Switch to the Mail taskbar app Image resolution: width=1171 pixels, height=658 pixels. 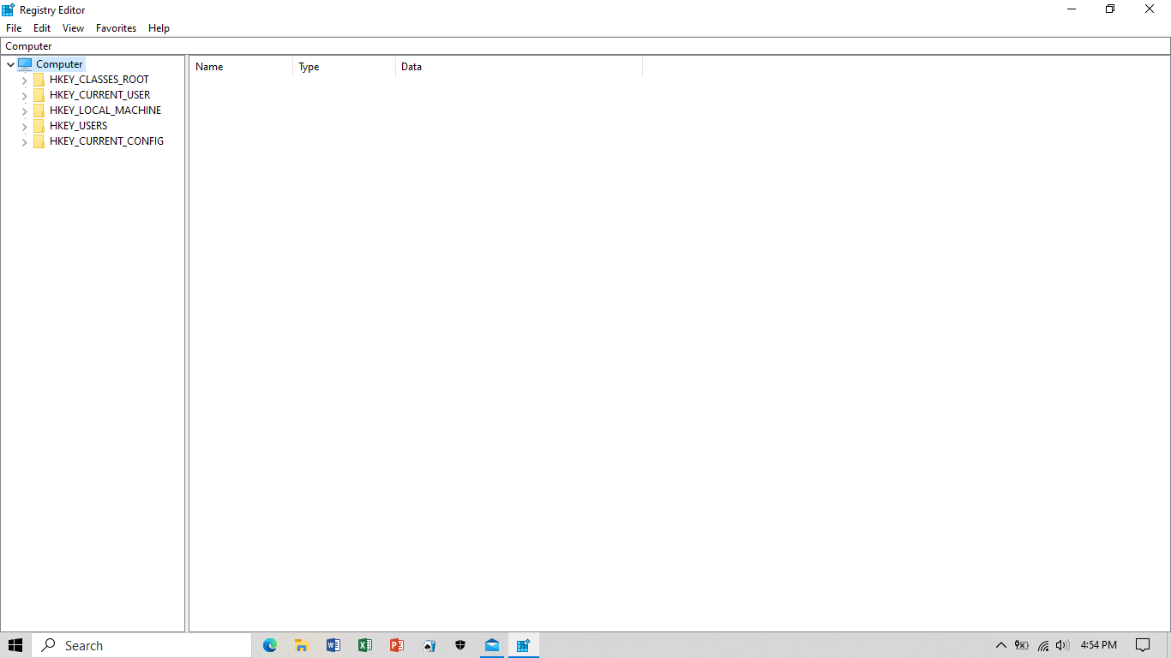tap(492, 645)
